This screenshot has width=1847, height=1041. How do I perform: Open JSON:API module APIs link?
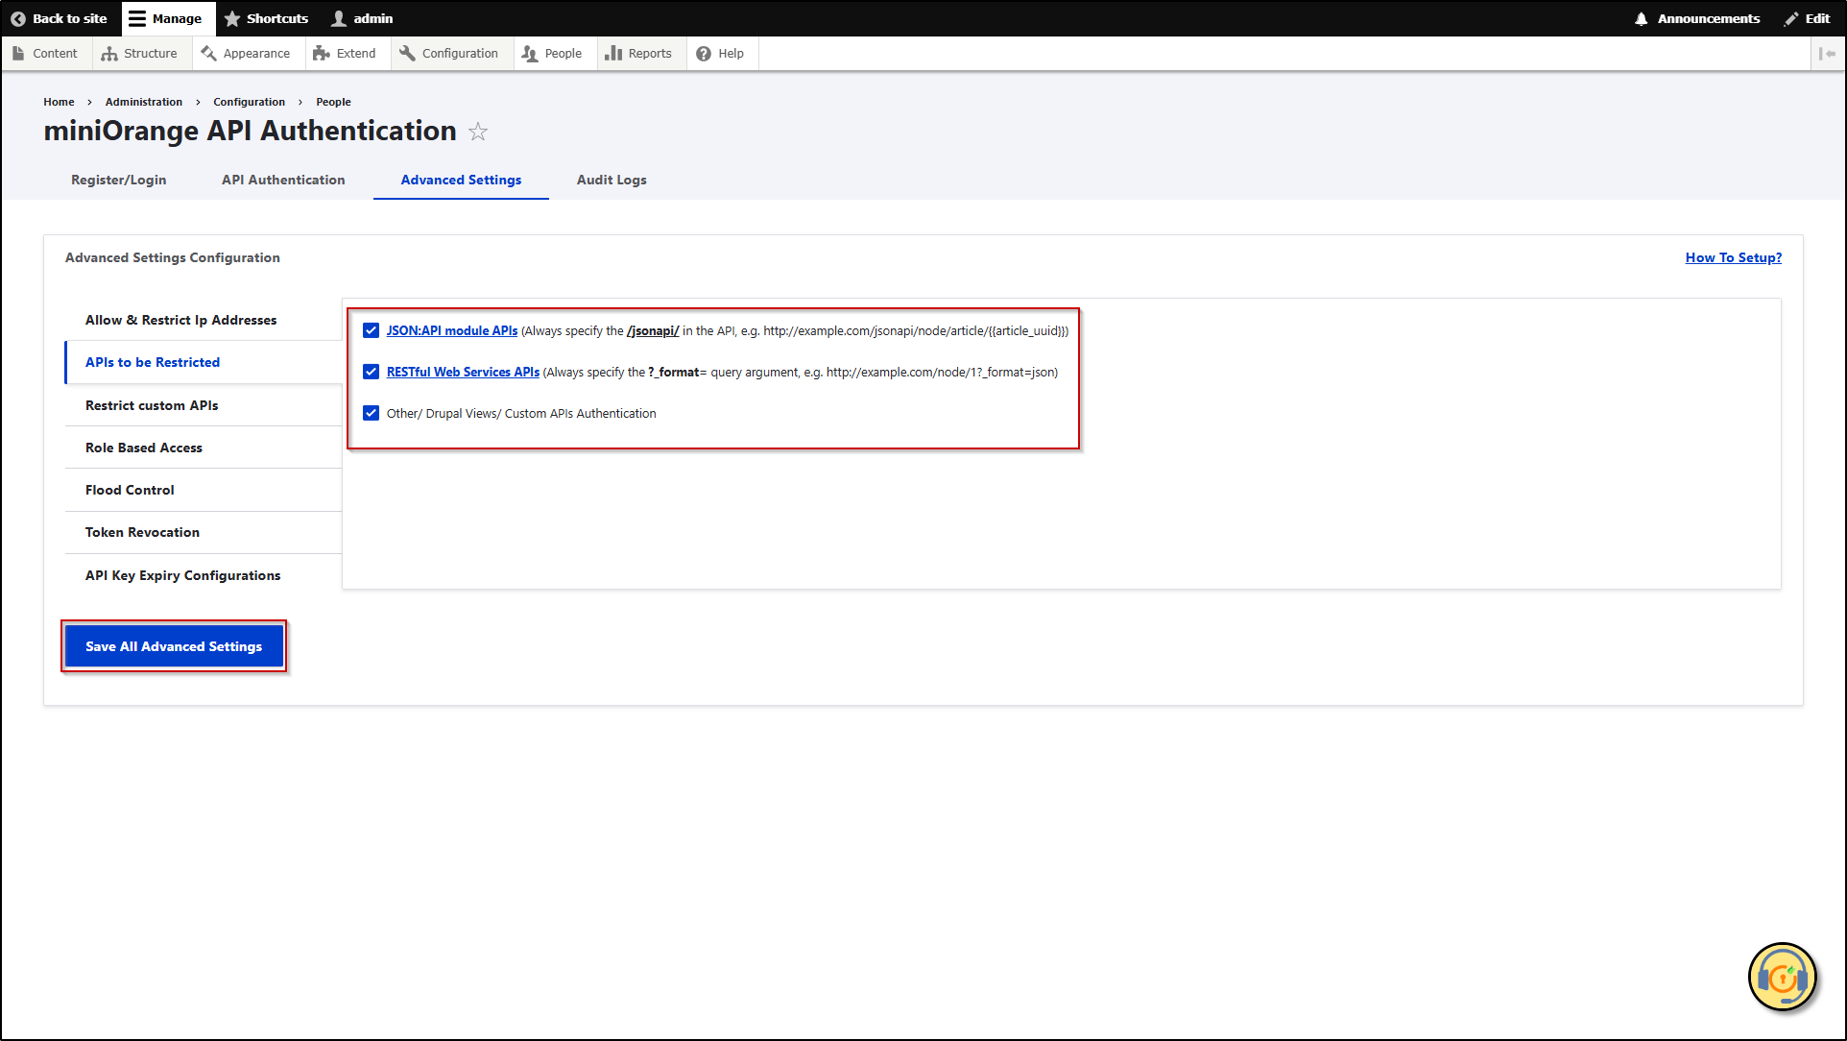pos(452,330)
